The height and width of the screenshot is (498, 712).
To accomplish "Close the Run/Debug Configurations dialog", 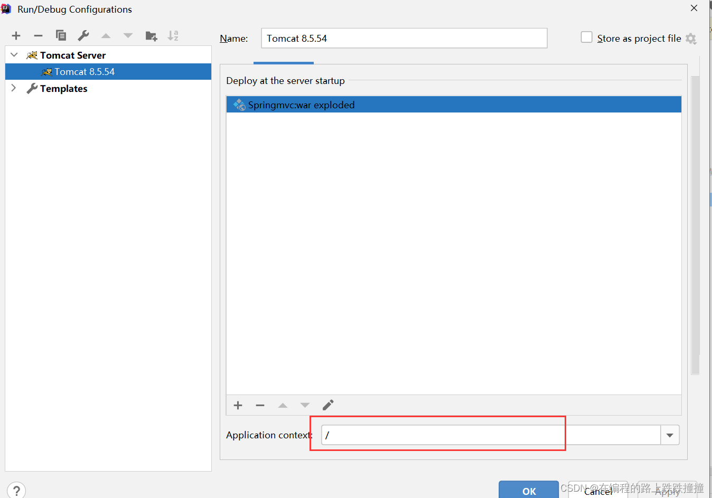I will [x=694, y=8].
